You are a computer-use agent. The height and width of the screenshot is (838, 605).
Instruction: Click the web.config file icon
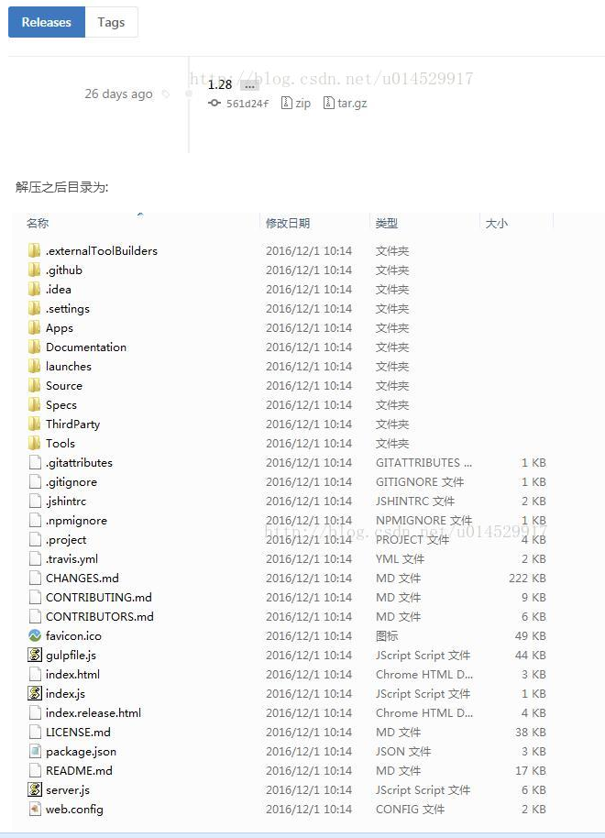pos(35,809)
